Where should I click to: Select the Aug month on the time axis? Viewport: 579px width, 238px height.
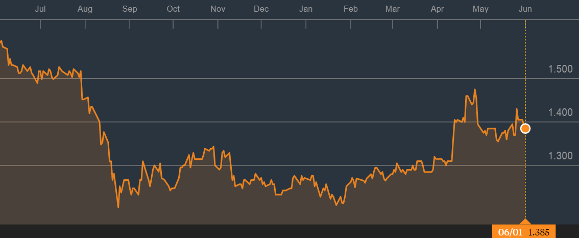85,9
